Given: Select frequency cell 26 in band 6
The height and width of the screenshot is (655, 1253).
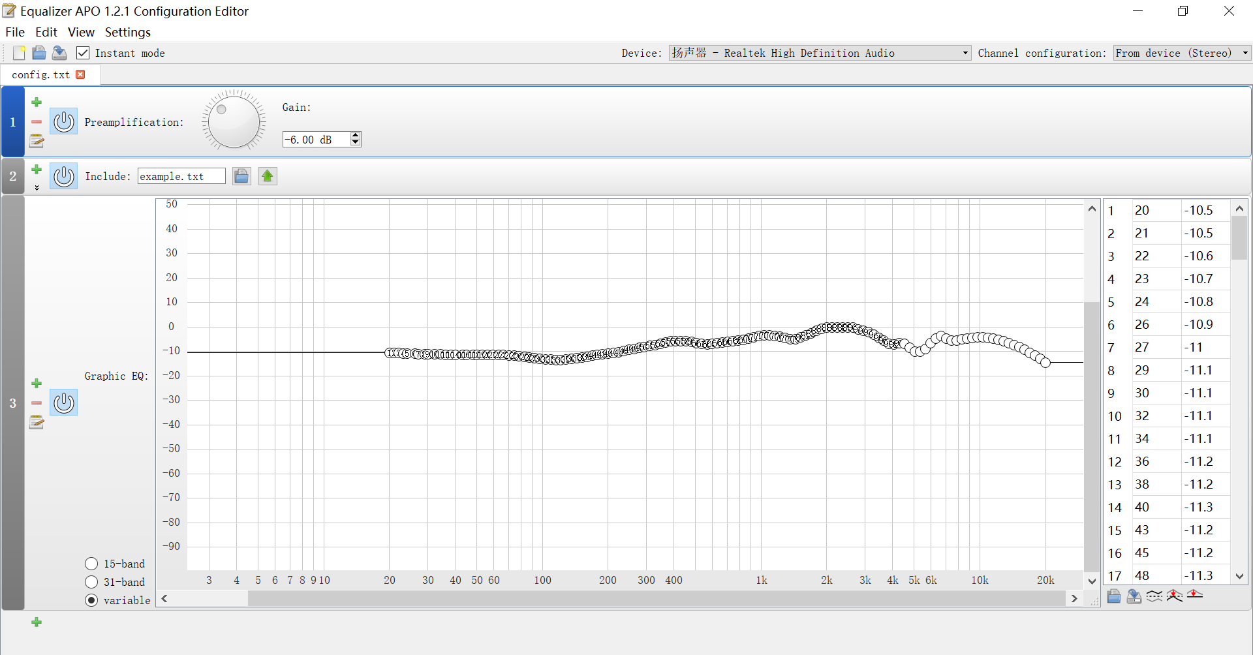Looking at the screenshot, I should pyautogui.click(x=1156, y=325).
